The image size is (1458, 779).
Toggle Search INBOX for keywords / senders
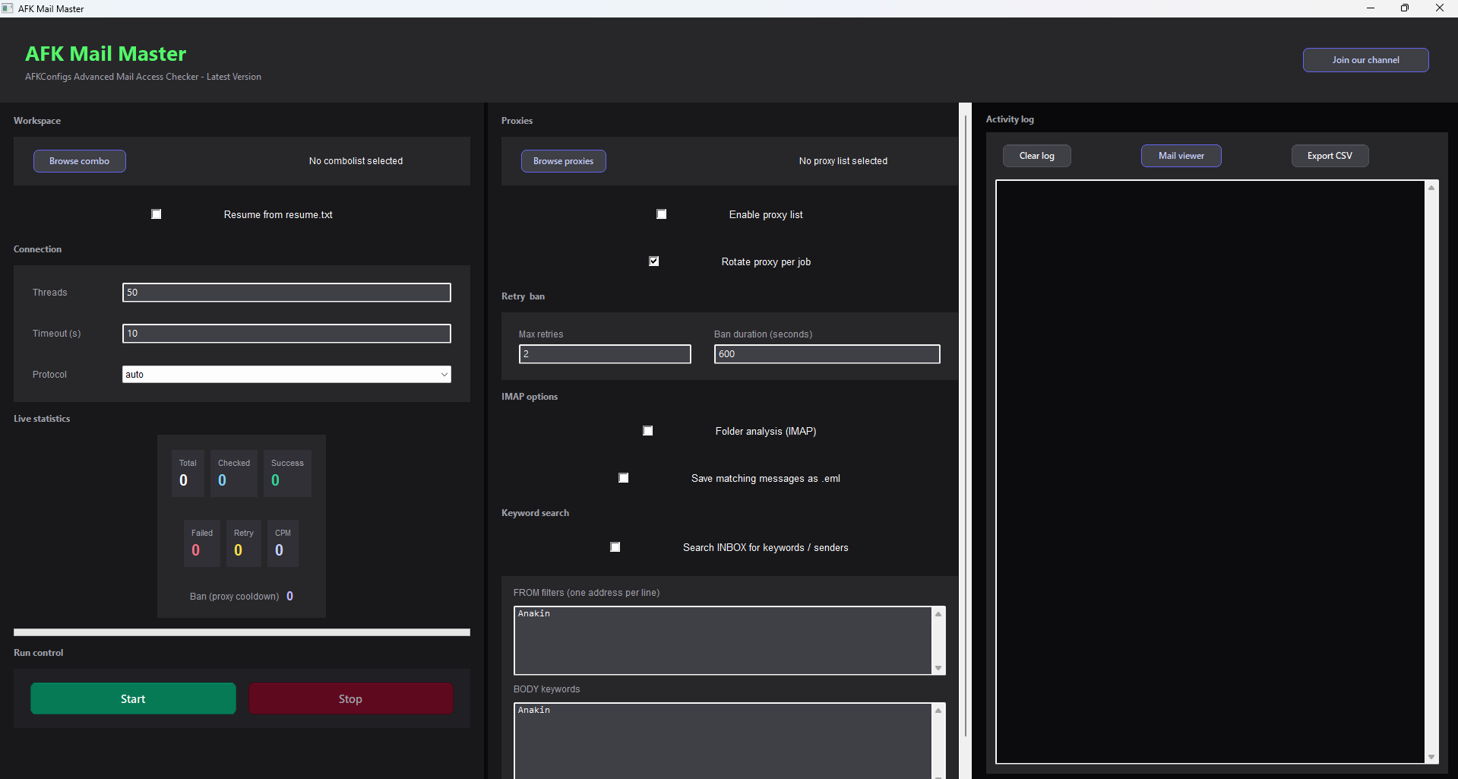point(615,547)
